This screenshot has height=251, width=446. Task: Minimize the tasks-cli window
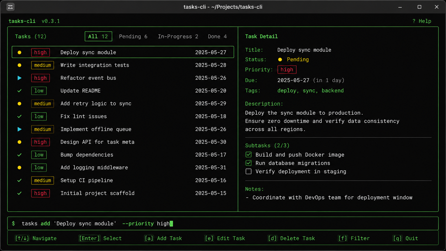coord(400,7)
